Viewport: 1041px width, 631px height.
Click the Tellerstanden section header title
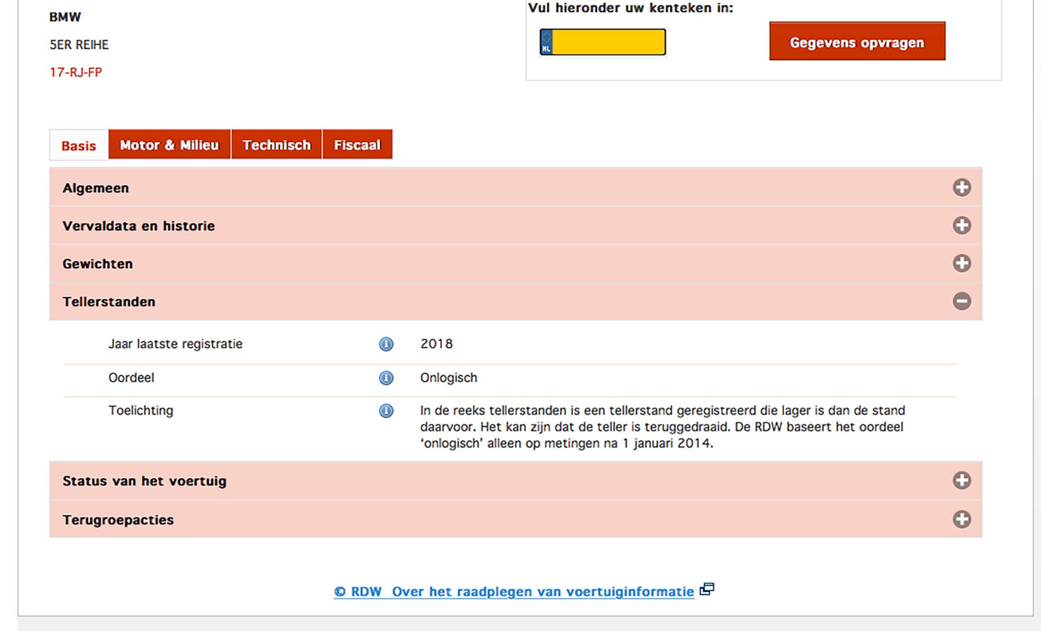109,302
